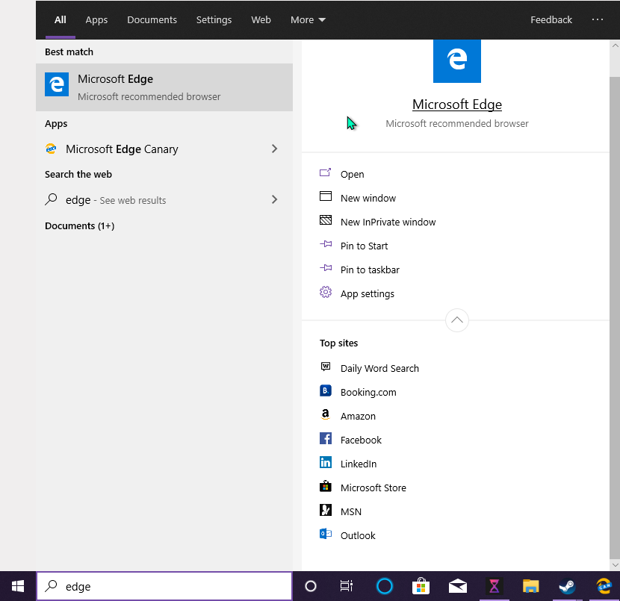
Task: Collapse the actions list with up chevron
Action: tap(456, 320)
